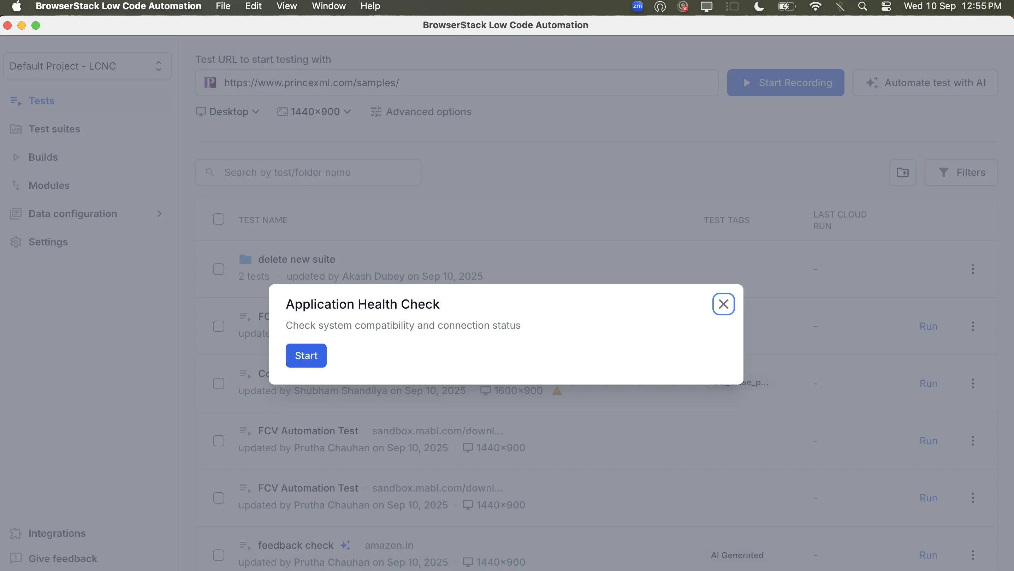Click the Zoom status icon in menu bar
Viewport: 1014px width, 571px height.
pos(637,6)
